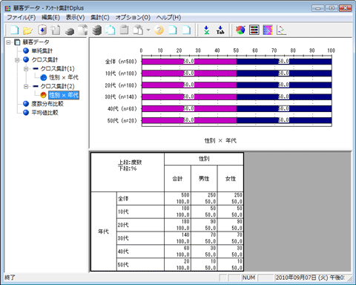The width and height of the screenshot is (356, 285).
Task: Open the dropdown arrow beside the paste special icon
Action: click(148, 30)
